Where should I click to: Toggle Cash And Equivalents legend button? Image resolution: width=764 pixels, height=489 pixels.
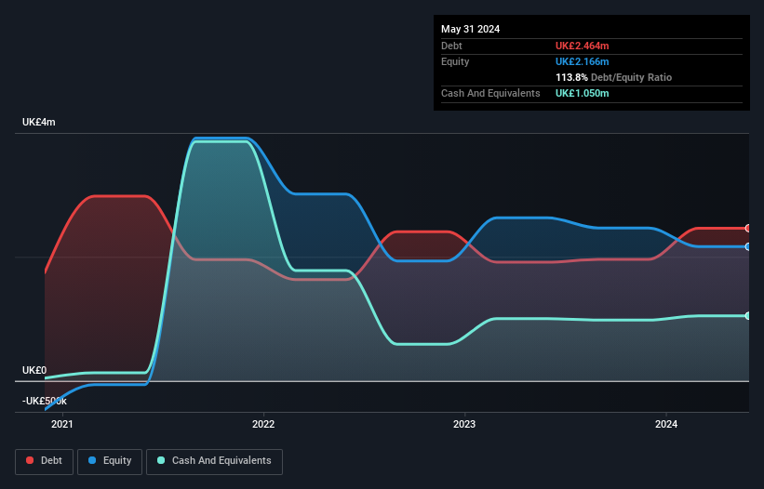[x=214, y=461]
